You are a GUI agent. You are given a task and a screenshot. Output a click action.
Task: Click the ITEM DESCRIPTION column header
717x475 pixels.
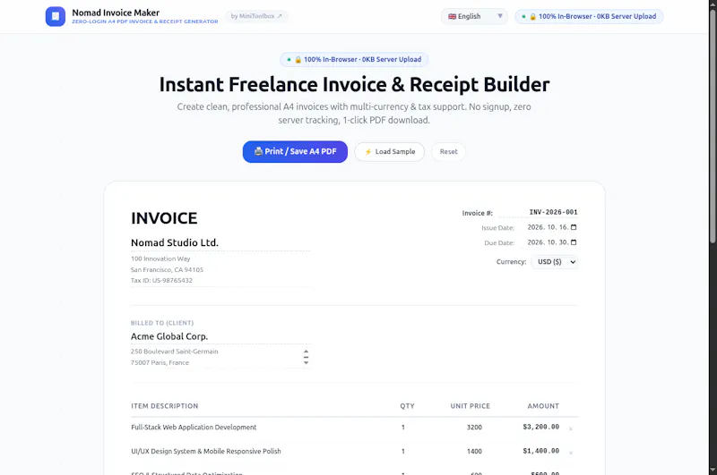click(165, 406)
